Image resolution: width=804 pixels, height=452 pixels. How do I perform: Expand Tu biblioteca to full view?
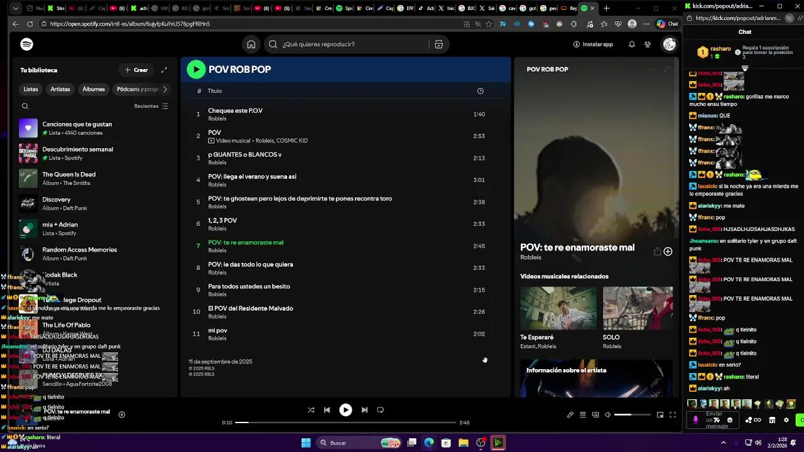(164, 70)
